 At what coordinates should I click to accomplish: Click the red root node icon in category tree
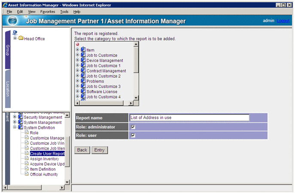78,45
